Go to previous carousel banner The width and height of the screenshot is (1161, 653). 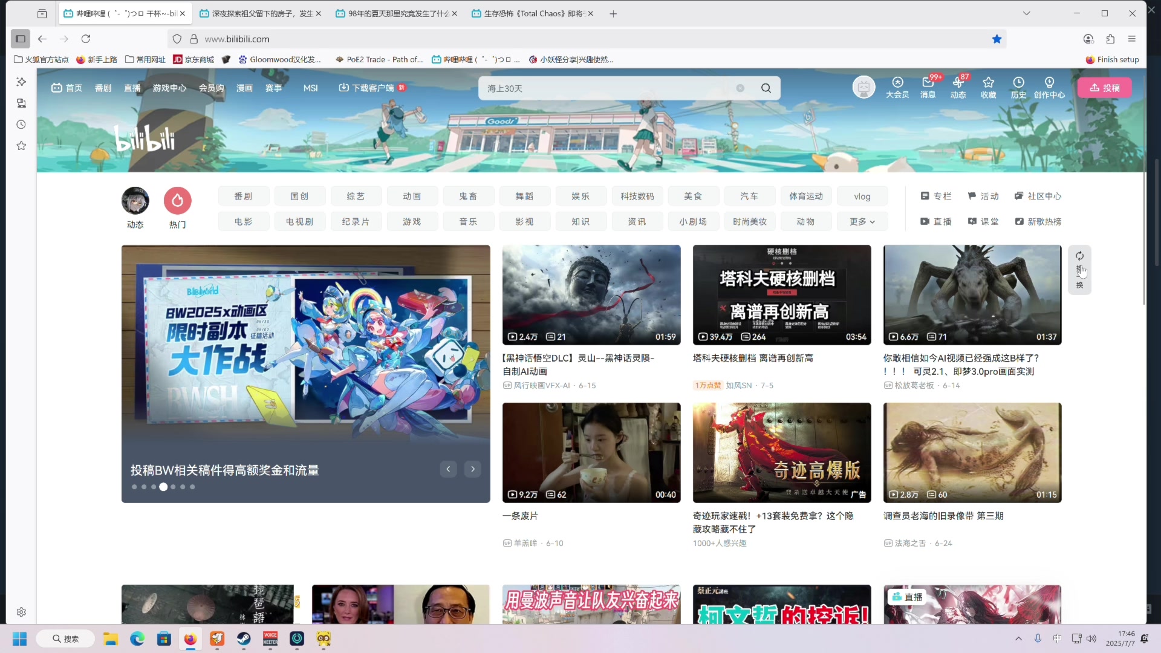pyautogui.click(x=448, y=469)
